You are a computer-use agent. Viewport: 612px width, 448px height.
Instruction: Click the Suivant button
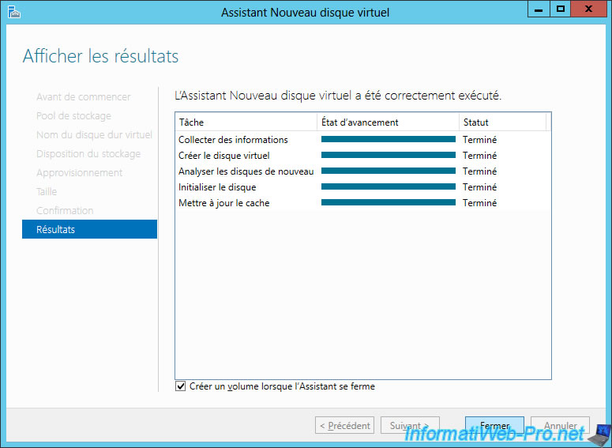(410, 425)
